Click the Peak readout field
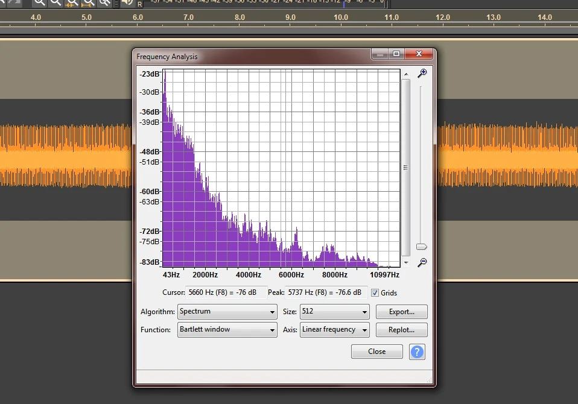The height and width of the screenshot is (404, 578). (326, 293)
